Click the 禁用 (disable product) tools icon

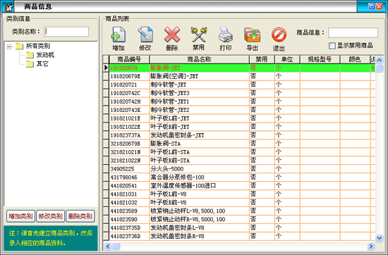(198, 35)
